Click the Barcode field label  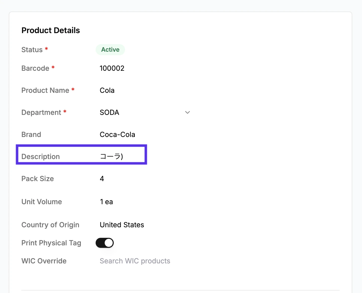click(35, 68)
